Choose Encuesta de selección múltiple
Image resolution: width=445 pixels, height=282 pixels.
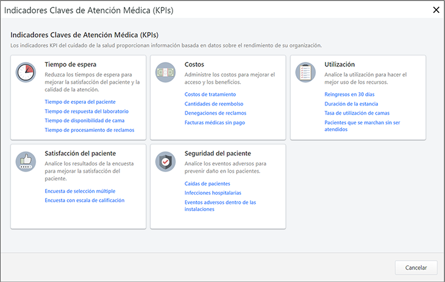click(x=80, y=191)
